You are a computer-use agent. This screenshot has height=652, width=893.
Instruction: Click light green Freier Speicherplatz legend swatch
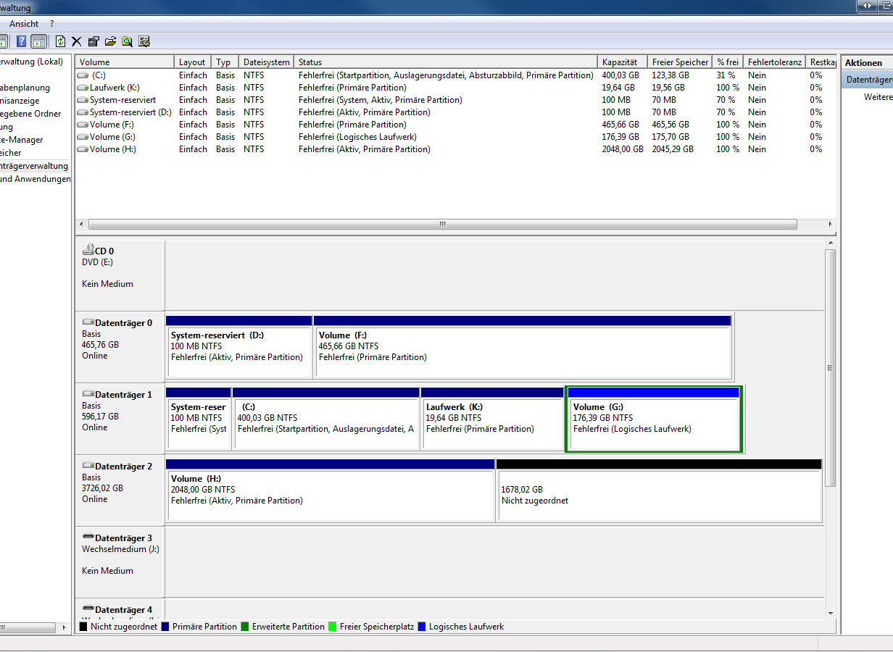click(333, 627)
